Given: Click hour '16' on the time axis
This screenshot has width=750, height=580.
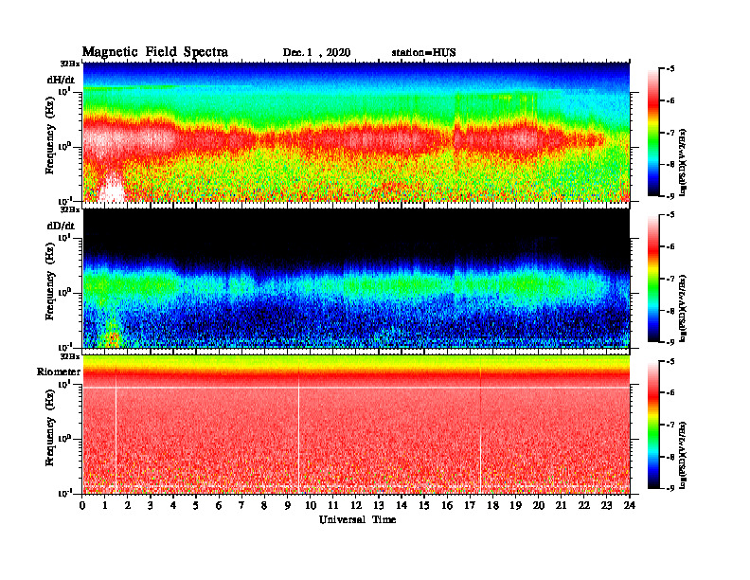Looking at the screenshot, I should (447, 505).
